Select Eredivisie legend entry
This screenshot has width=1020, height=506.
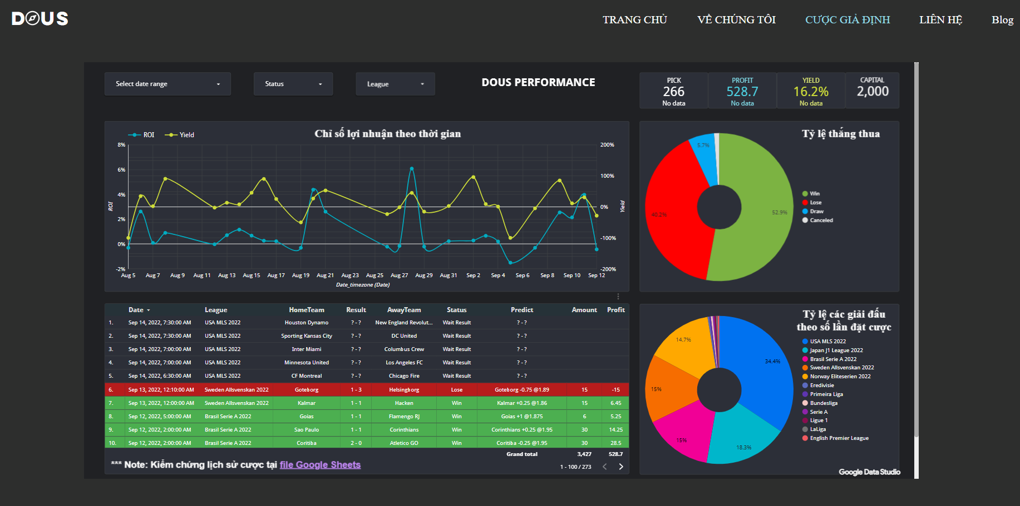point(818,385)
